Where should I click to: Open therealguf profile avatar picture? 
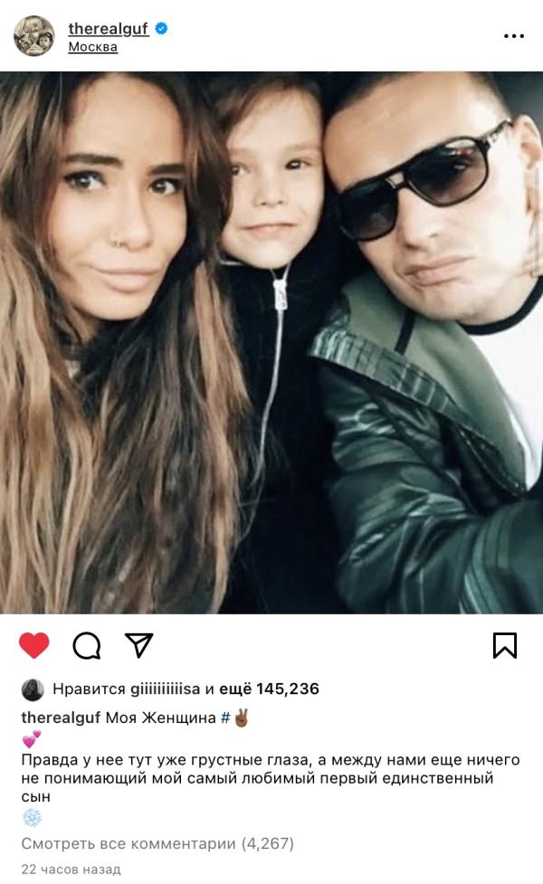pos(33,36)
